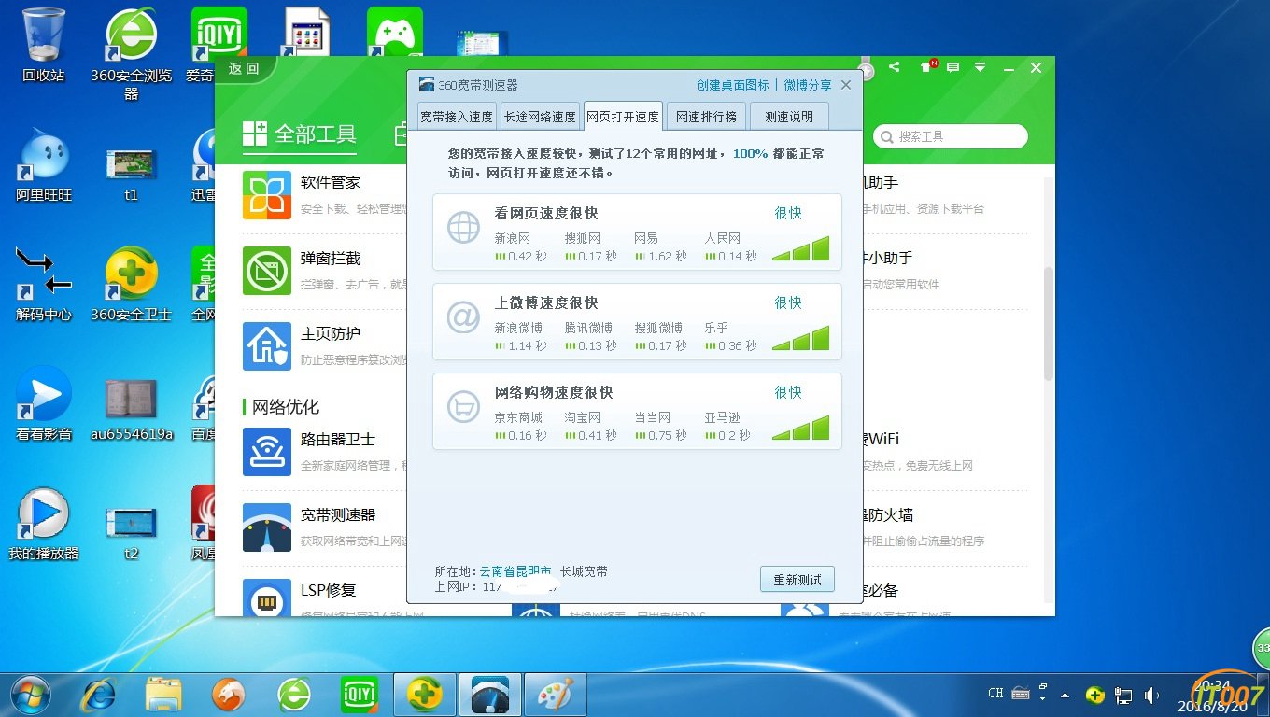
Task: Open the green game controller desktop icon
Action: (x=395, y=33)
